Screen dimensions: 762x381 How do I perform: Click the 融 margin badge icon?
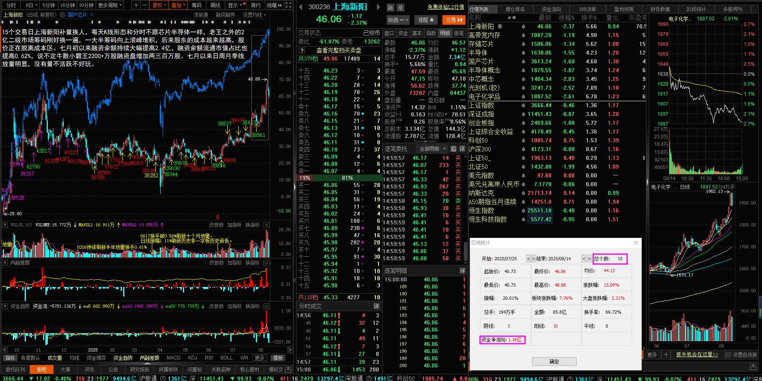(x=391, y=8)
